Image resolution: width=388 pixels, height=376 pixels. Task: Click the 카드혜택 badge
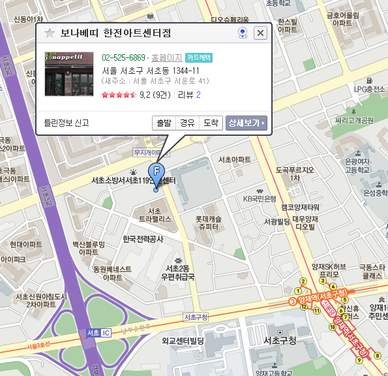(199, 57)
